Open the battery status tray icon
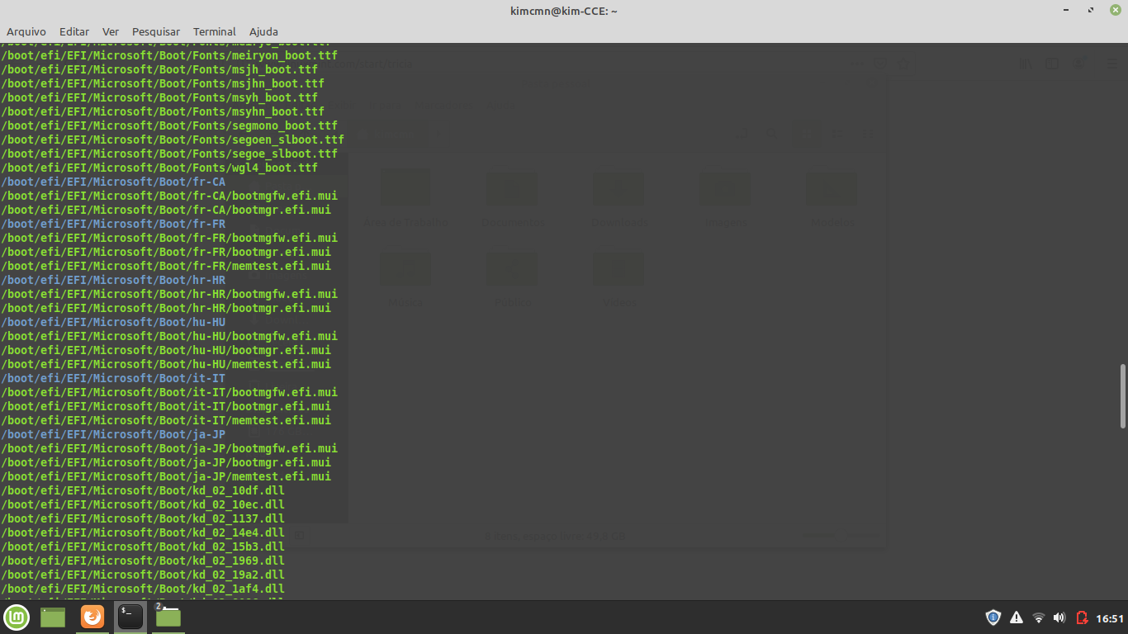This screenshot has height=634, width=1128. click(1081, 617)
